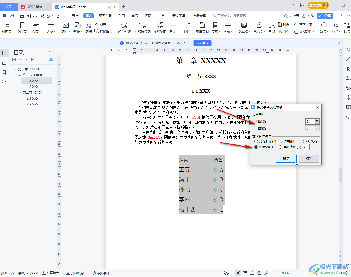Open the 页面布局 (Page Layout) tab
Screen dimensions: 351x277
tap(105, 16)
